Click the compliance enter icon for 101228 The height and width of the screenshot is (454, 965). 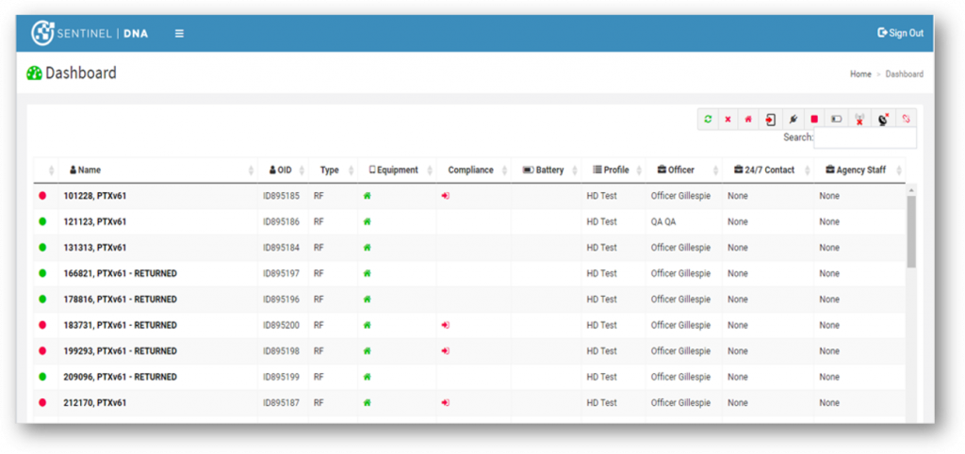click(446, 196)
